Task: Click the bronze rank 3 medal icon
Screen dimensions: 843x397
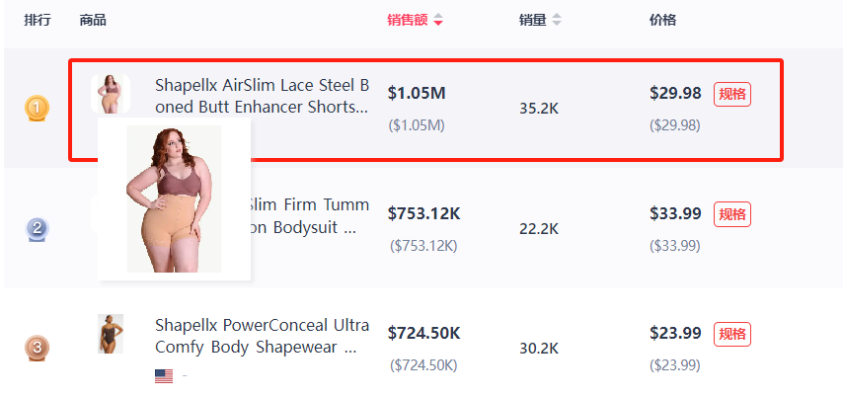Action: click(37, 348)
